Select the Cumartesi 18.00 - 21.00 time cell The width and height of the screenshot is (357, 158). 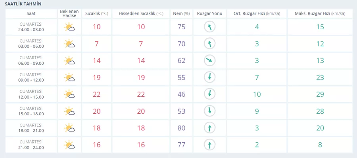[x=31, y=128]
